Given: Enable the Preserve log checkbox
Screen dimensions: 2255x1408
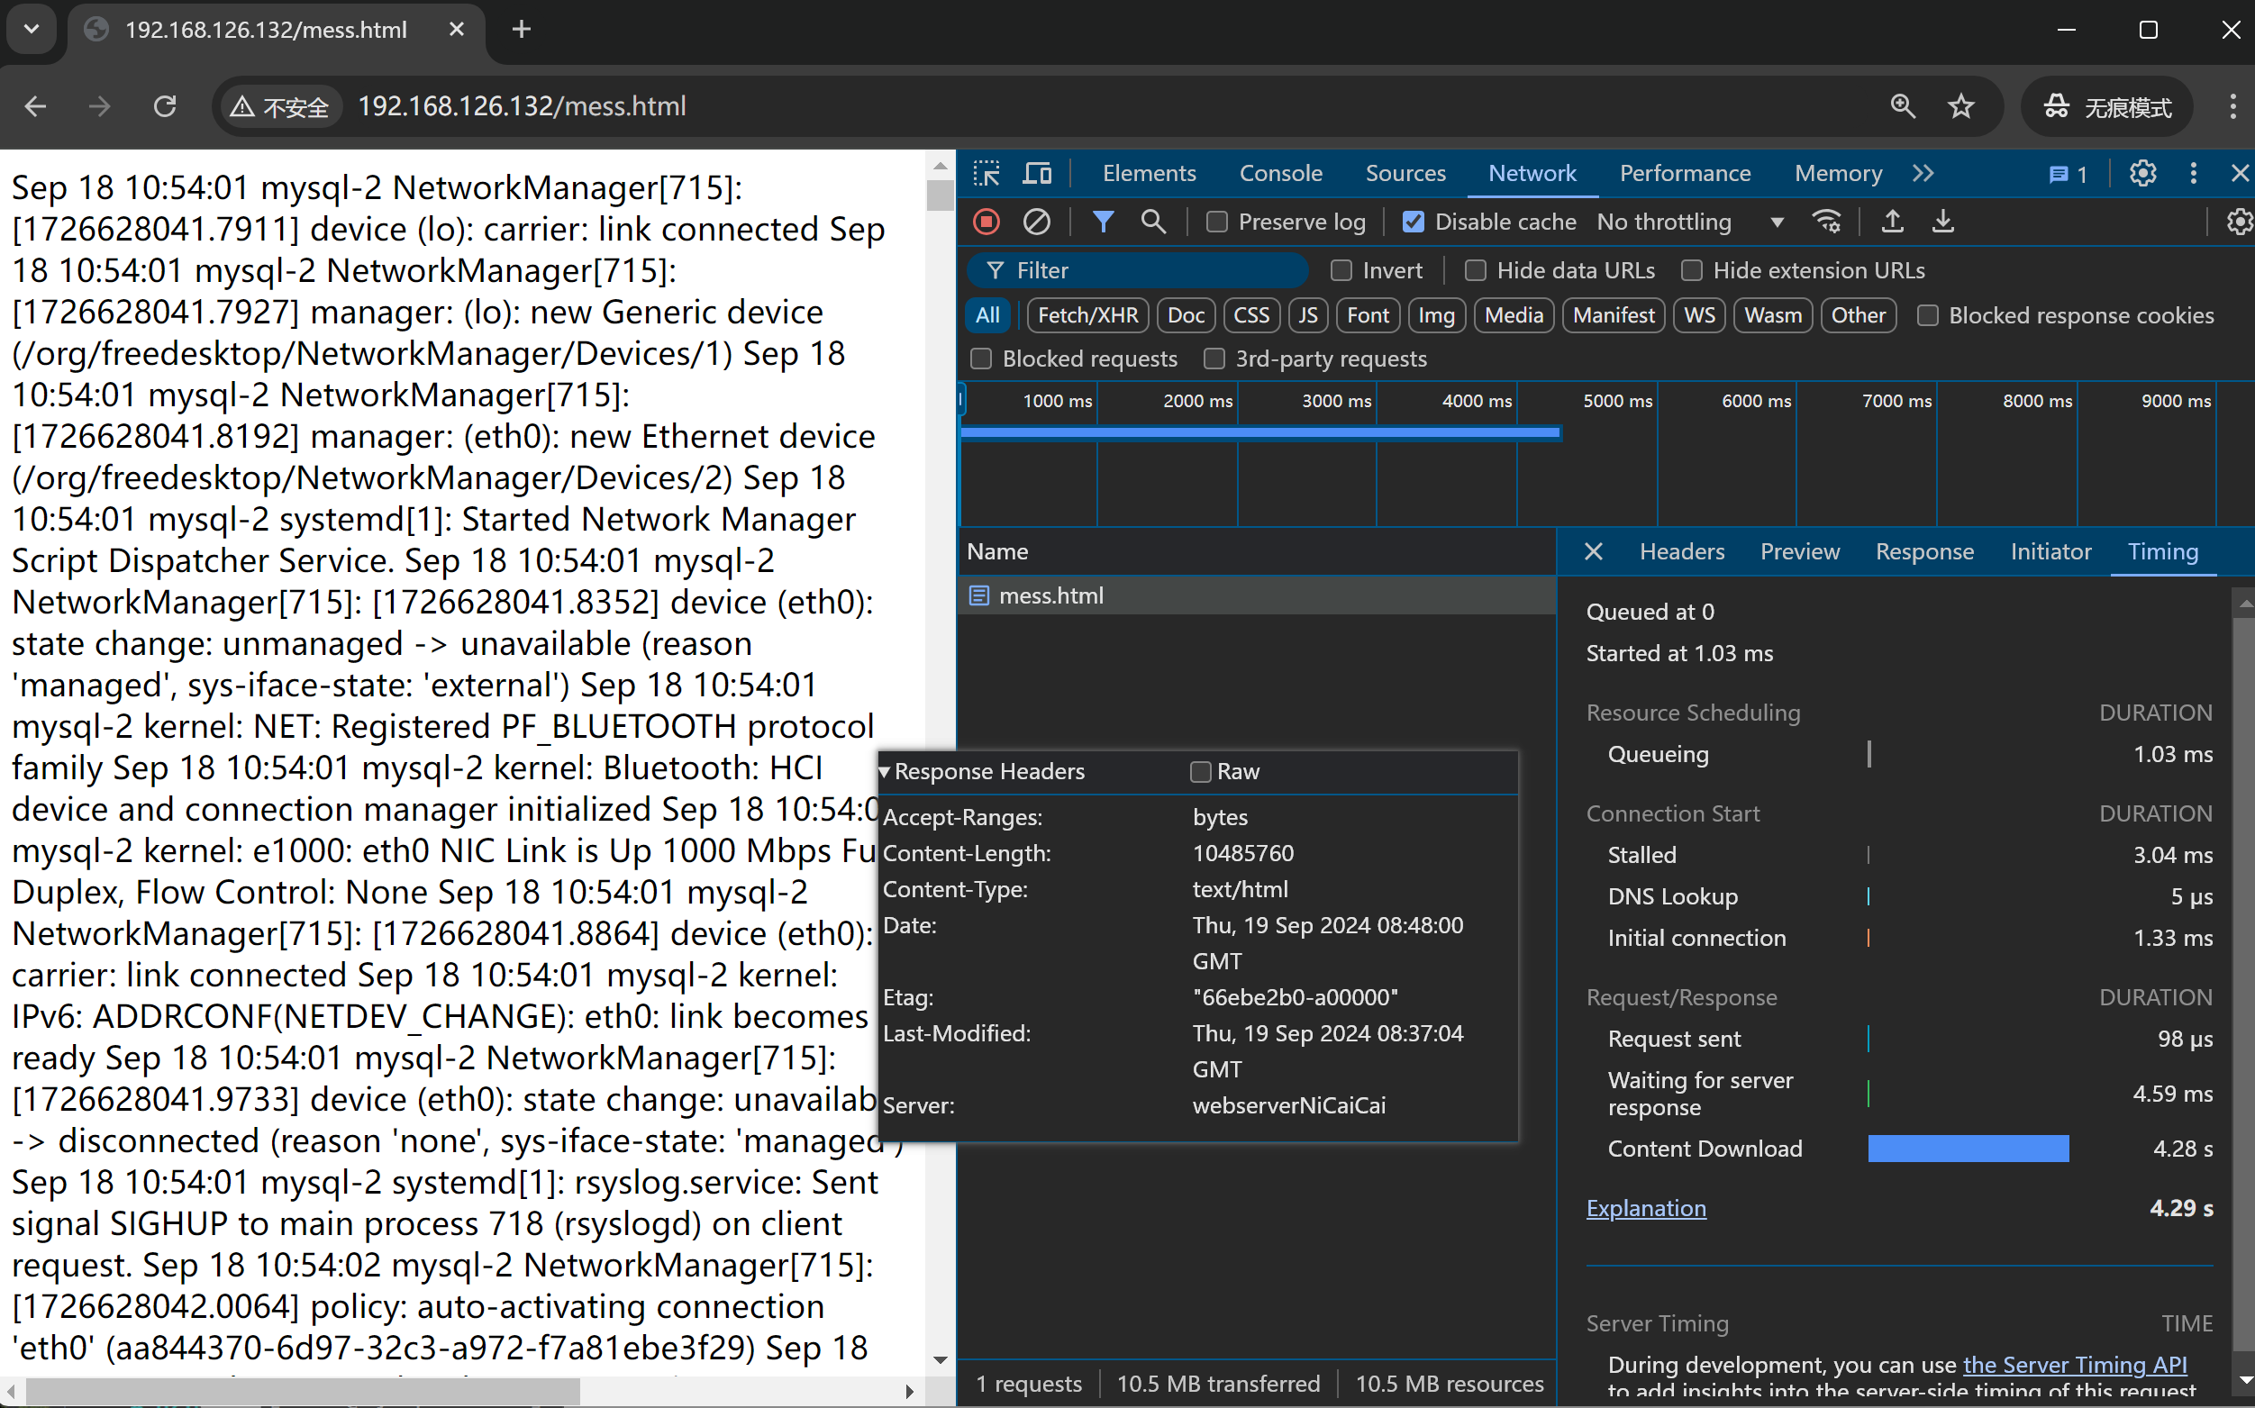Looking at the screenshot, I should (1217, 222).
